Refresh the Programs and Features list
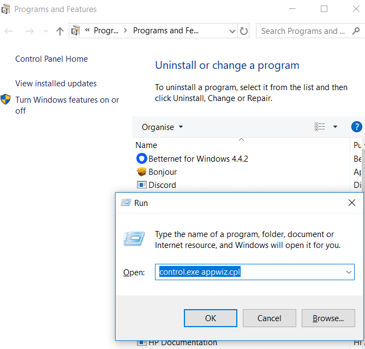 point(244,31)
